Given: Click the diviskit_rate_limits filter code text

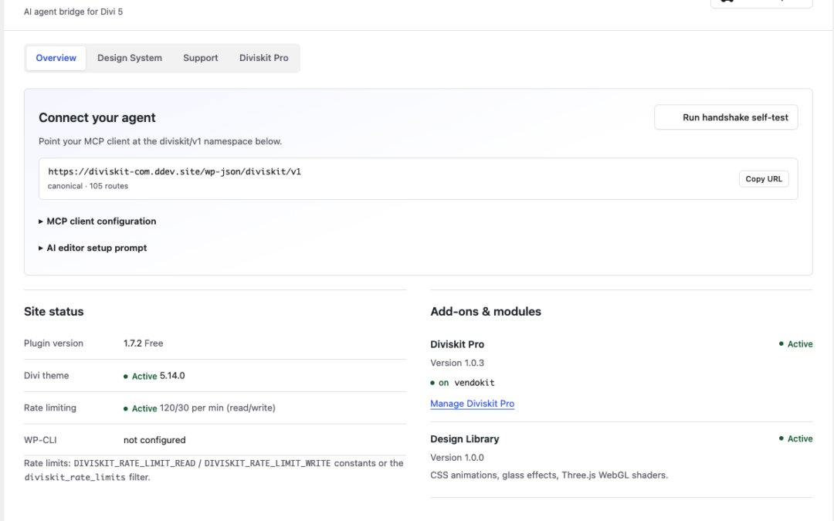Looking at the screenshot, I should [x=74, y=478].
